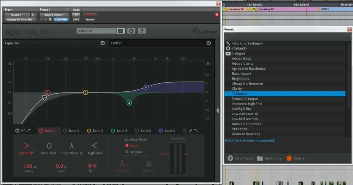
Task: Select the high-pass filter node on the curve
Action: pyautogui.click(x=45, y=97)
